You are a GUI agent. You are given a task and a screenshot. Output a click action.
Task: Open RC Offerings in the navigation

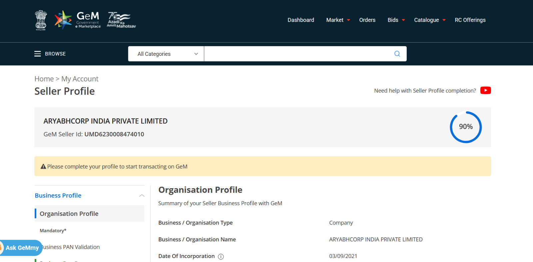point(470,20)
